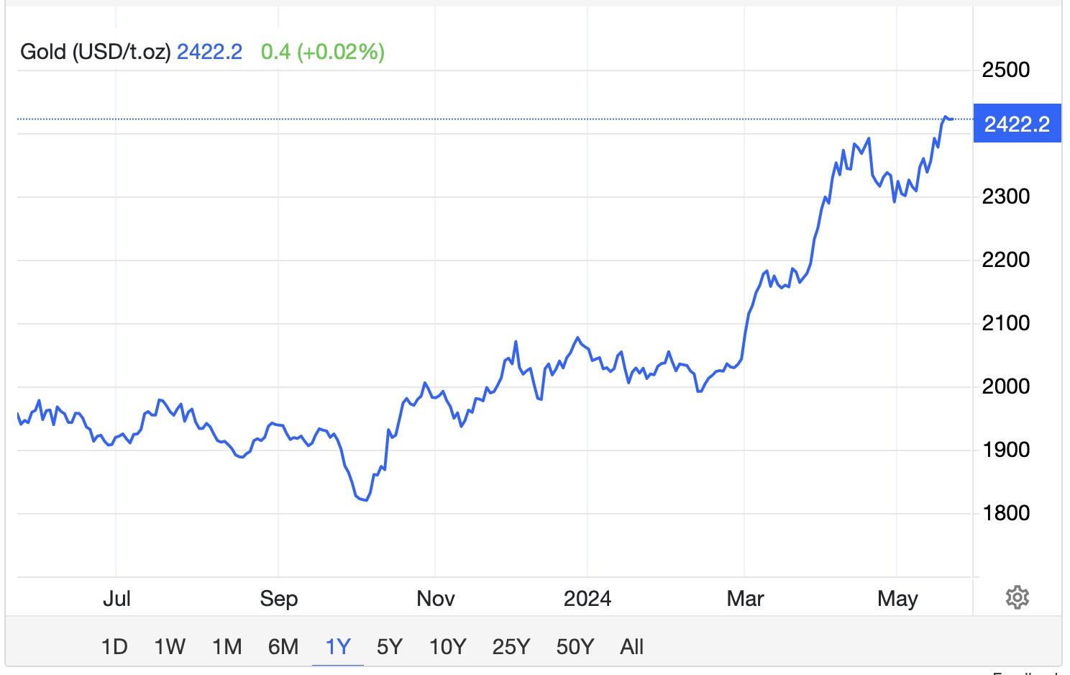Show the 10Y price history
The height and width of the screenshot is (675, 1070).
(x=447, y=647)
